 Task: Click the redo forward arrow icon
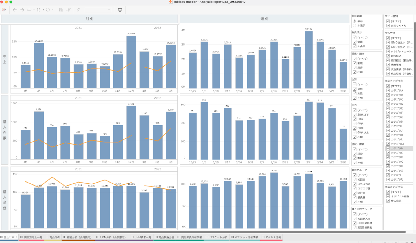[22, 10]
